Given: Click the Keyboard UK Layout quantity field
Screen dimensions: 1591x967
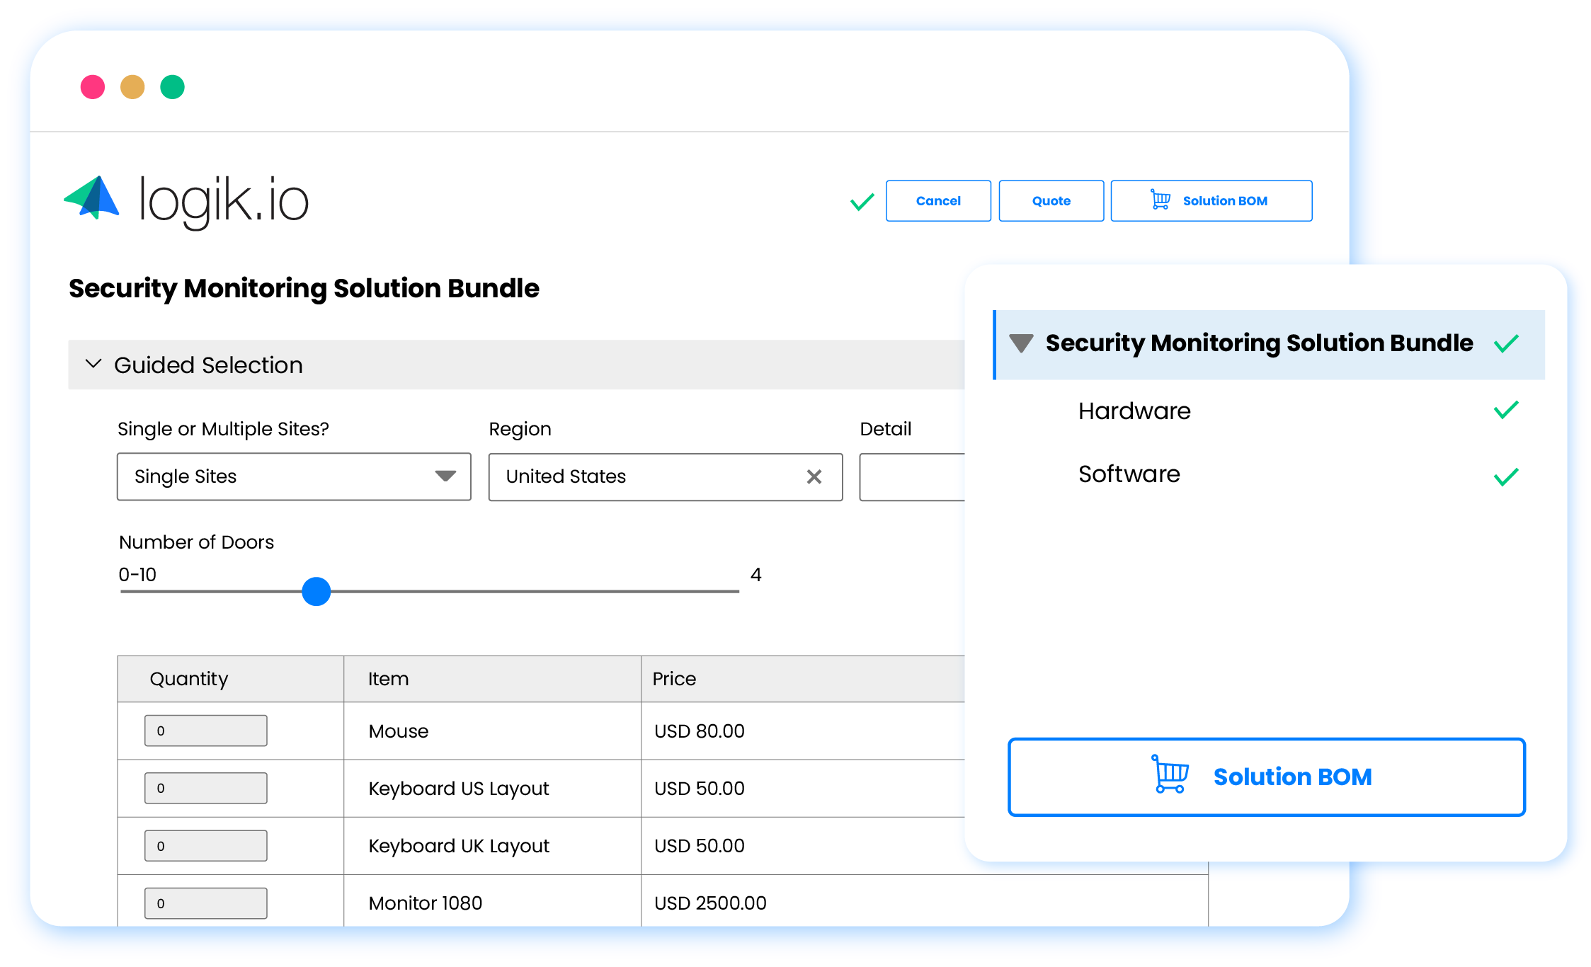Looking at the screenshot, I should (206, 846).
